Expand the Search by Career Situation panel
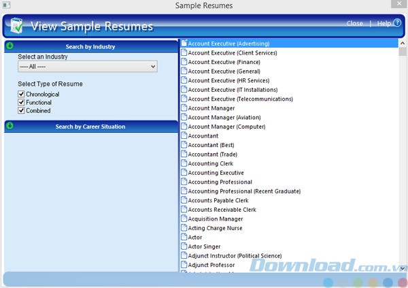Viewport: 408px width, 288px height. click(10, 125)
